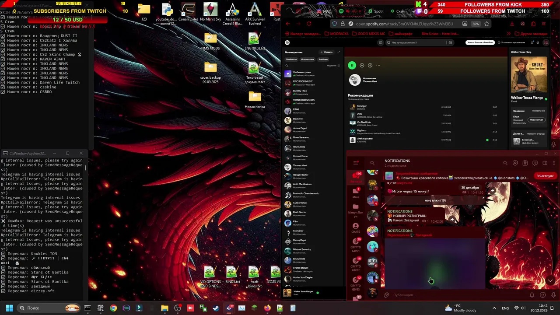
Task: Open Spotify notifications bell
Action: pyautogui.click(x=532, y=42)
